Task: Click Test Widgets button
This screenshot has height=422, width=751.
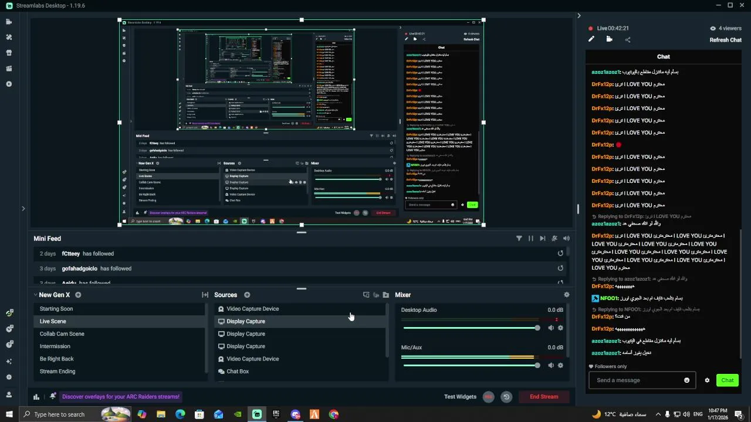Action: [460, 397]
